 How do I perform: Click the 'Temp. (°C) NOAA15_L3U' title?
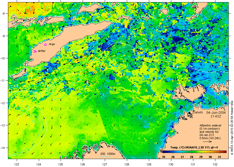point(194,148)
